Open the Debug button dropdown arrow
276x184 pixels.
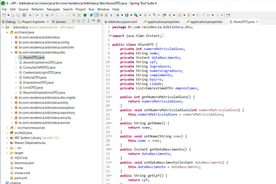[x=122, y=15]
